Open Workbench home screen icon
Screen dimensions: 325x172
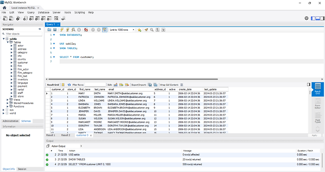pyautogui.click(x=4, y=8)
